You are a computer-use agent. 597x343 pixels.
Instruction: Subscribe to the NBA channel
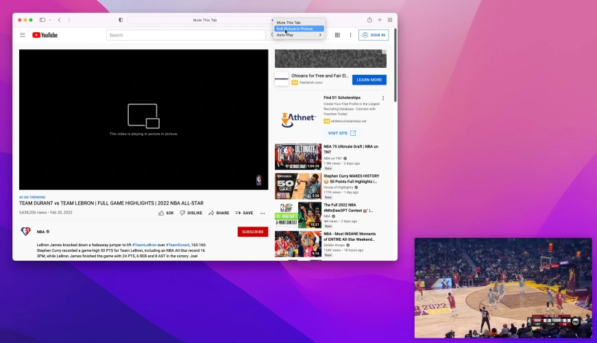point(252,232)
